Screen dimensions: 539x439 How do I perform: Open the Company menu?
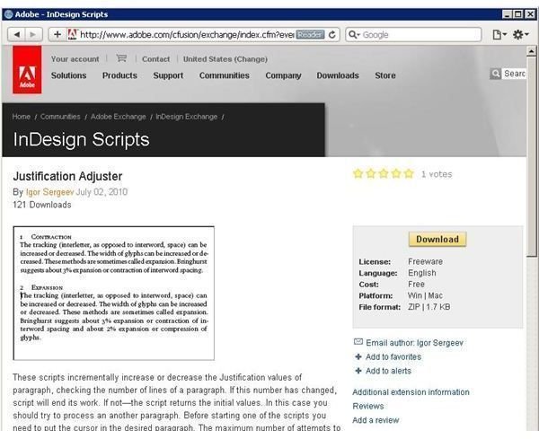pos(283,75)
